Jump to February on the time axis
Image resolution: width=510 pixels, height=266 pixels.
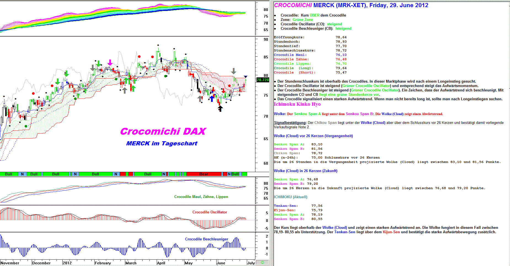103,263
